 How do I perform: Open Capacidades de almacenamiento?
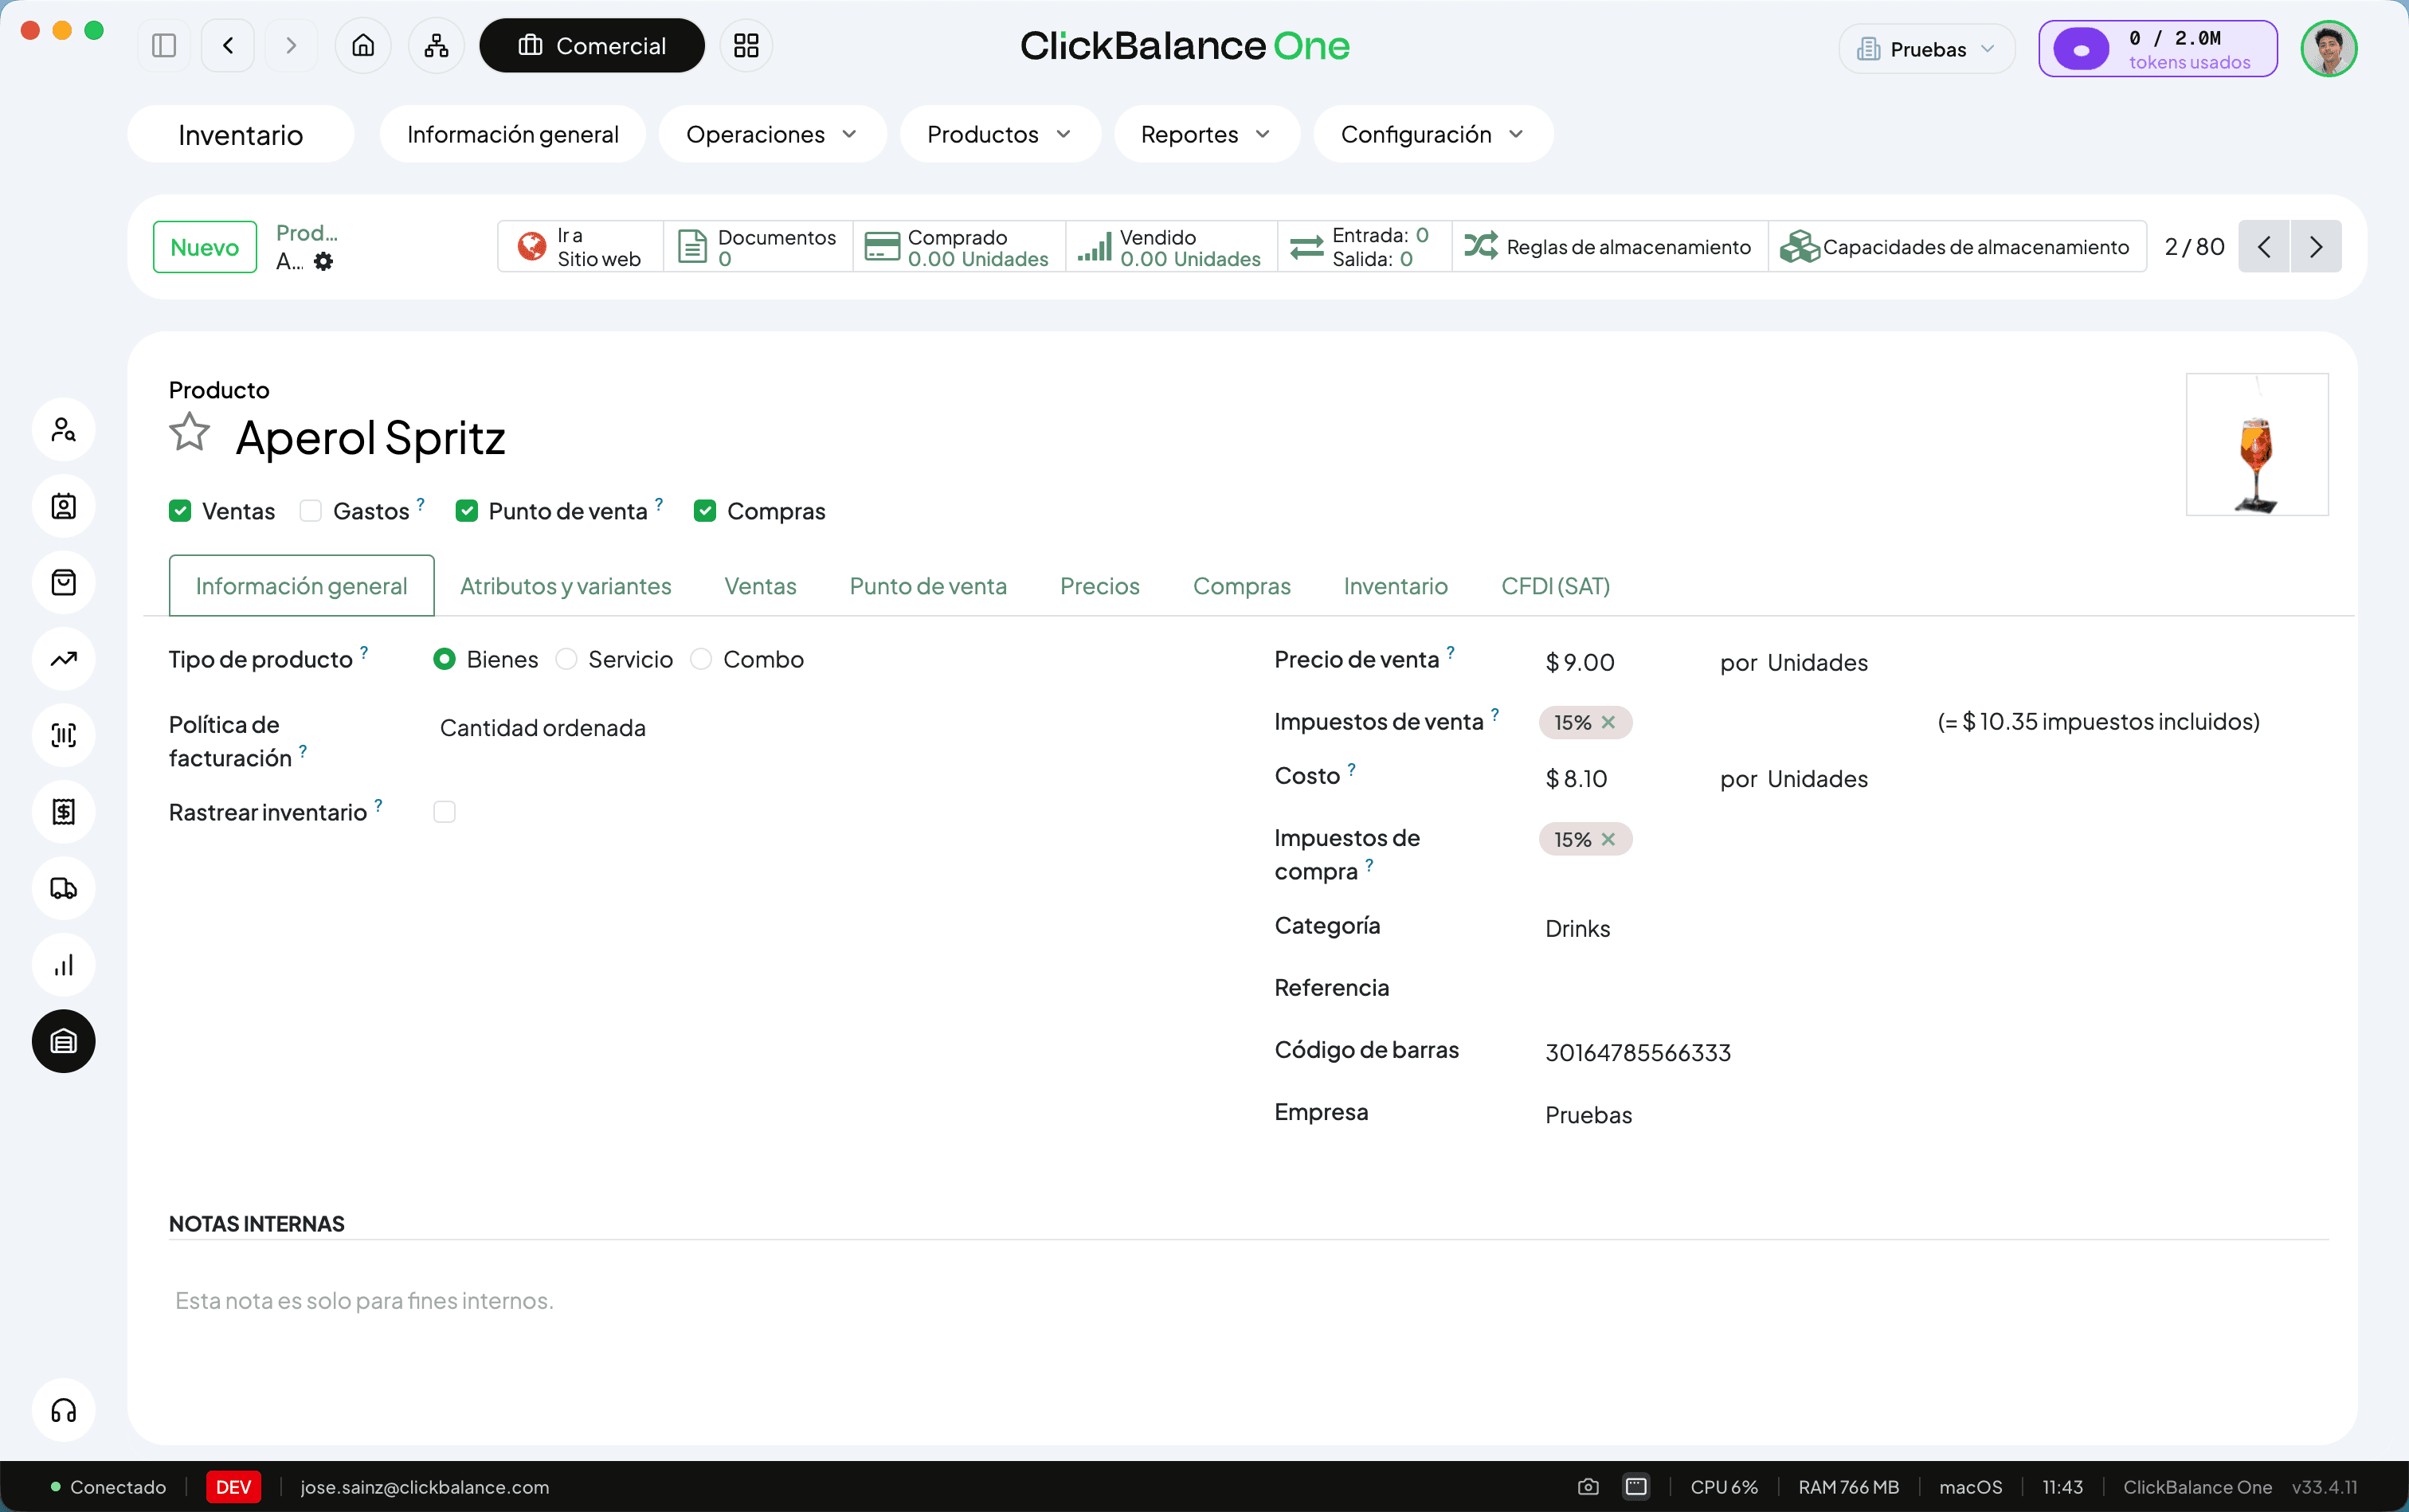click(1957, 247)
